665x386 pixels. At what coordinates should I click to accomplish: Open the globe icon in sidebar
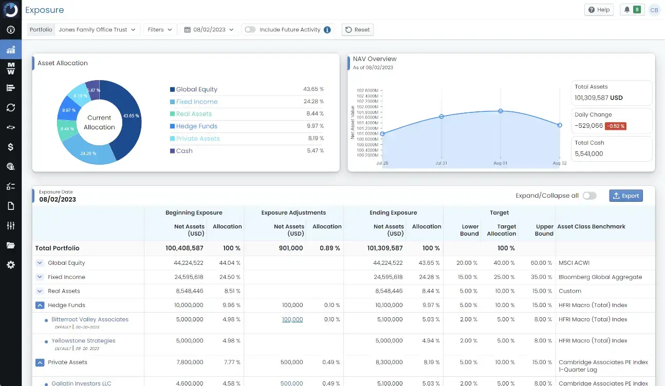(x=10, y=166)
